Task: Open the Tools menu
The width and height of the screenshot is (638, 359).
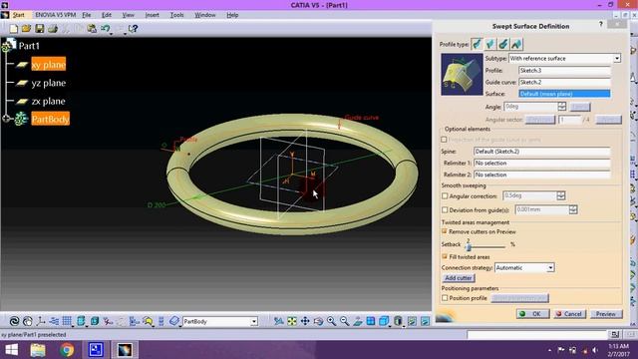Action: pyautogui.click(x=176, y=15)
